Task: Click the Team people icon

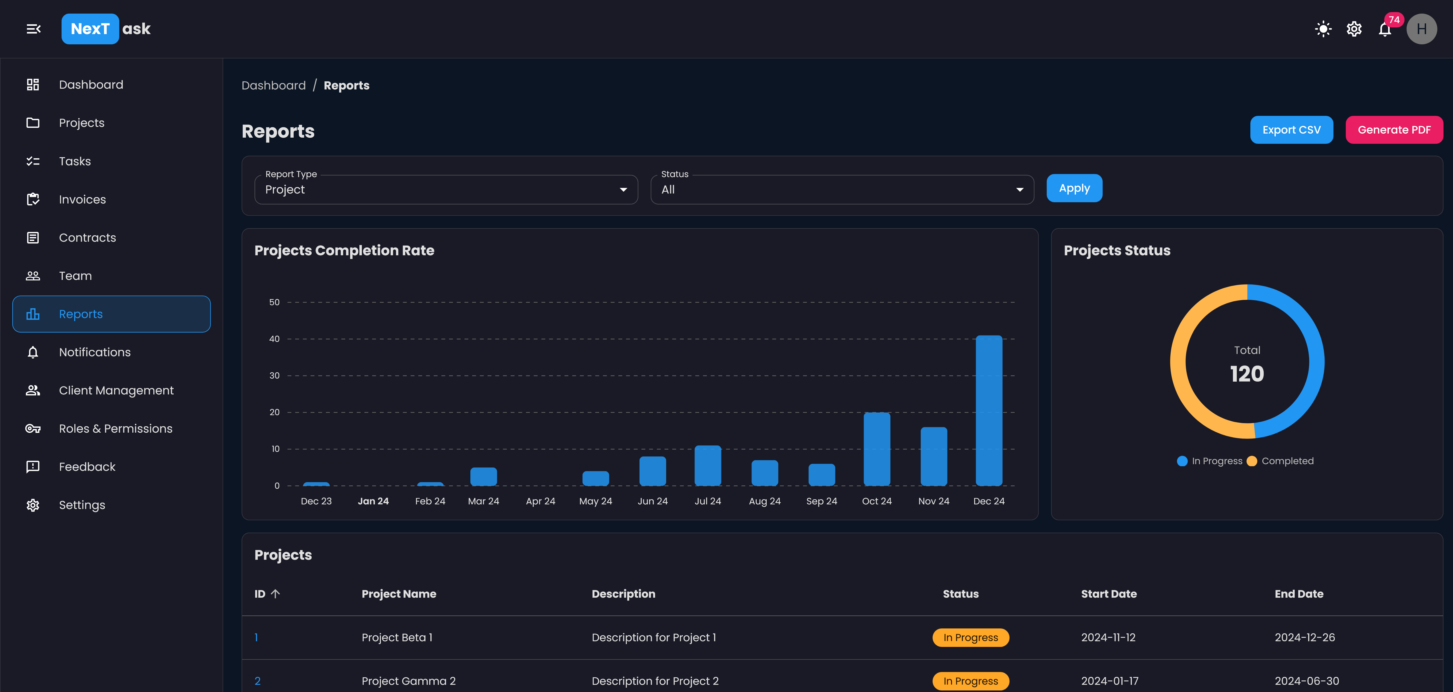Action: click(x=33, y=276)
